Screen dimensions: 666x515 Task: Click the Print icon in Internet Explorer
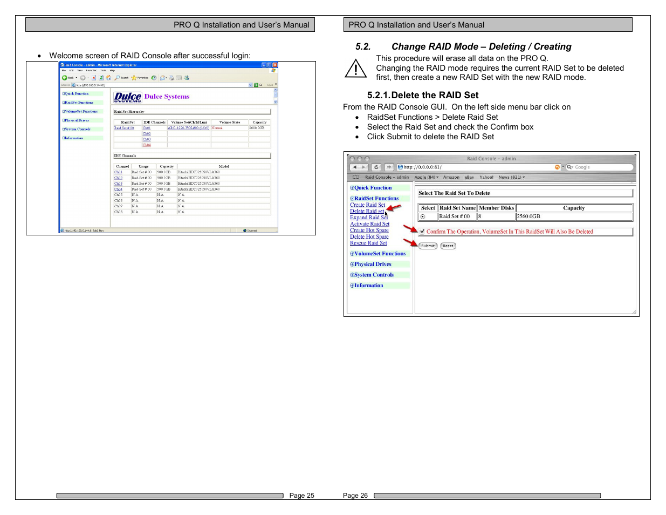171,78
